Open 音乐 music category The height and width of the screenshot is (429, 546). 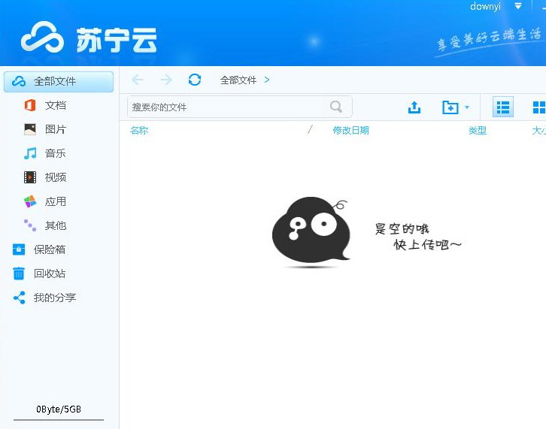[55, 153]
